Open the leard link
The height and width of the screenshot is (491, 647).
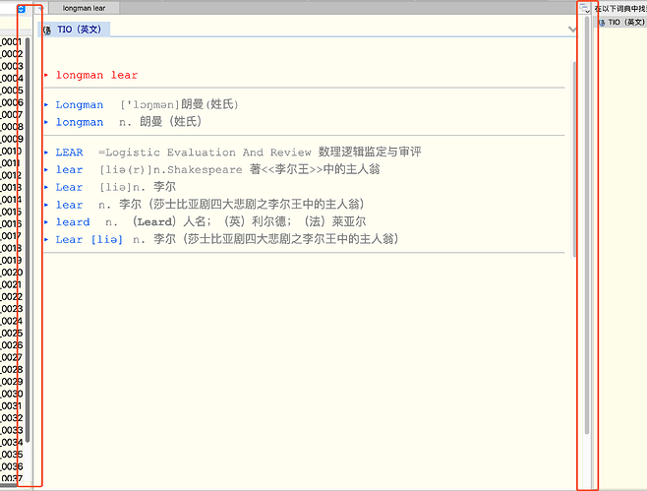(x=73, y=222)
